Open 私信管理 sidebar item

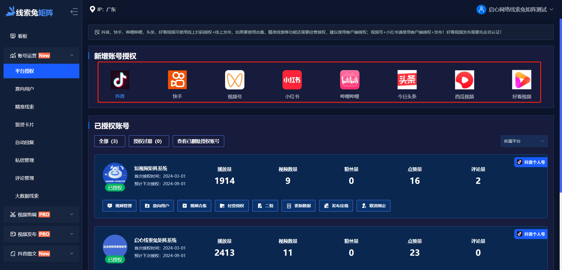(x=41, y=160)
